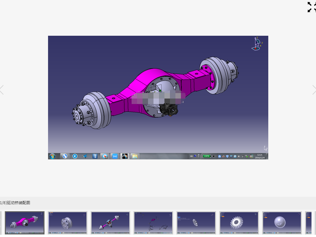This screenshot has width=316, height=237.
Task: Select the white ring gear thumbnail
Action: coord(239,223)
